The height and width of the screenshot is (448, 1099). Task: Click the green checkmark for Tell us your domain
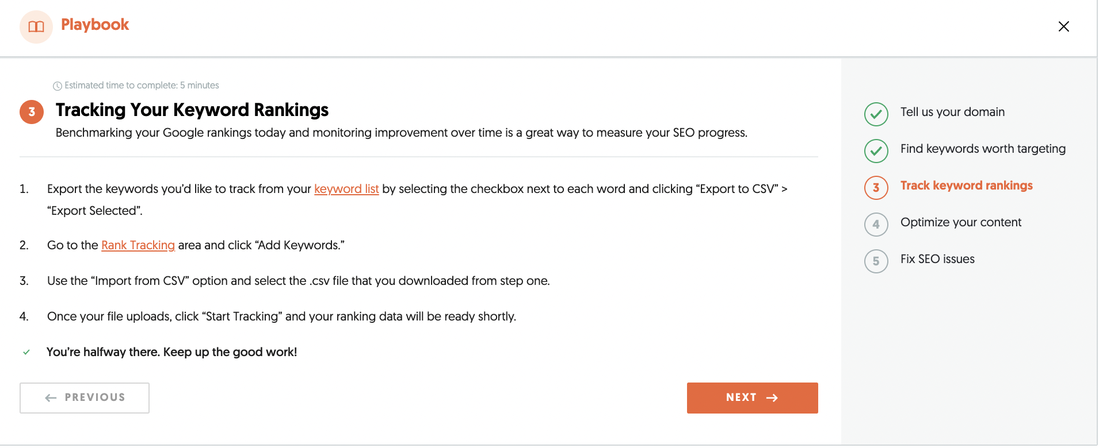[x=876, y=114]
